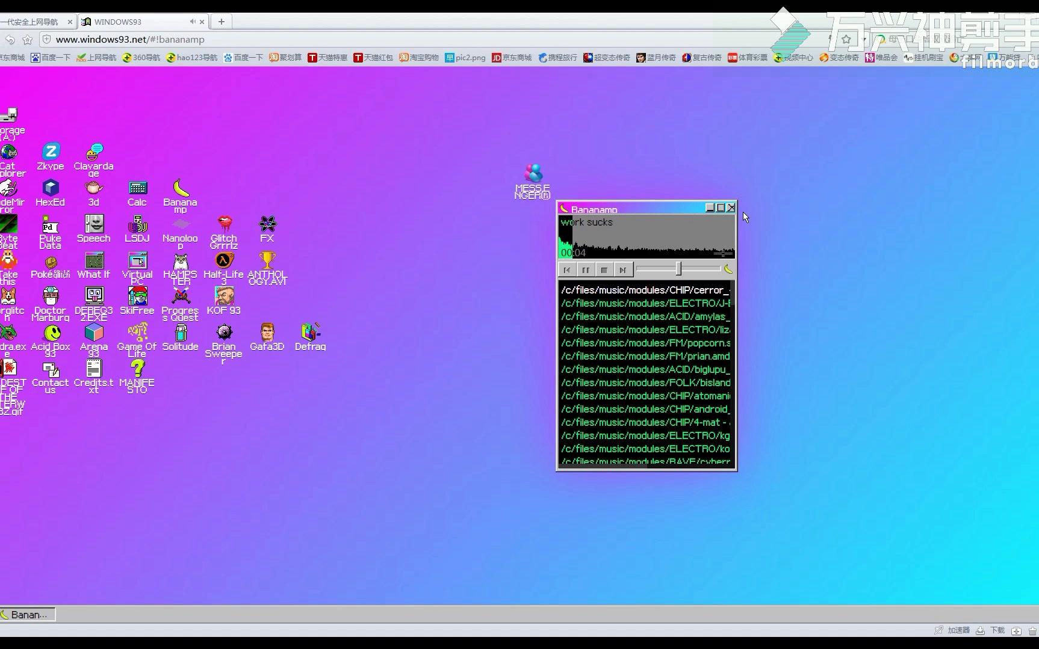Open the 3d teapot icon
This screenshot has height=649, width=1039.
[x=94, y=192]
